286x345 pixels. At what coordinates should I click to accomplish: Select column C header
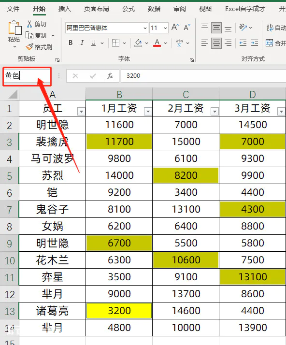point(186,94)
